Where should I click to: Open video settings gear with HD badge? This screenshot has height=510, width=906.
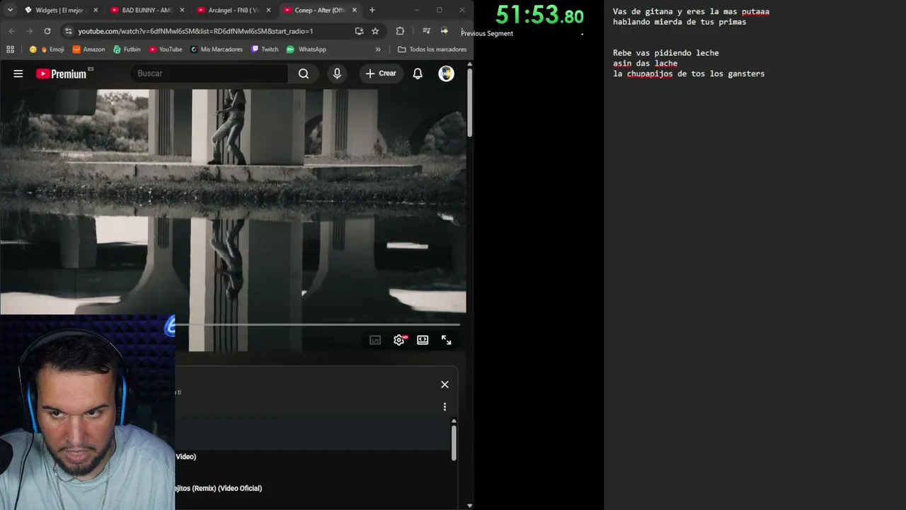click(399, 340)
